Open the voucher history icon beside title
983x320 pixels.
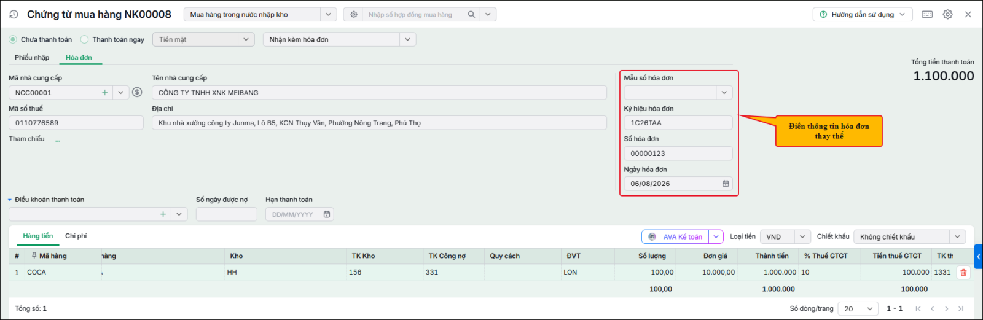(14, 14)
